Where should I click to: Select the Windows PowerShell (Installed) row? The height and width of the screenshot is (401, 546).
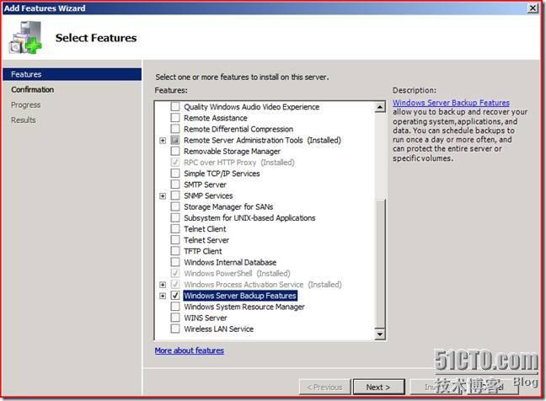pos(237,273)
